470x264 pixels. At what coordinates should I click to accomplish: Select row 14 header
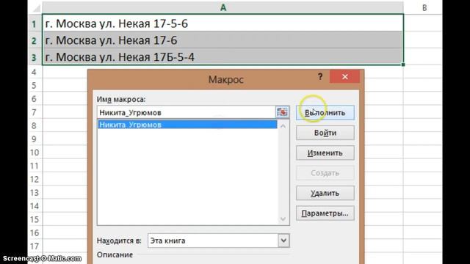point(35,206)
